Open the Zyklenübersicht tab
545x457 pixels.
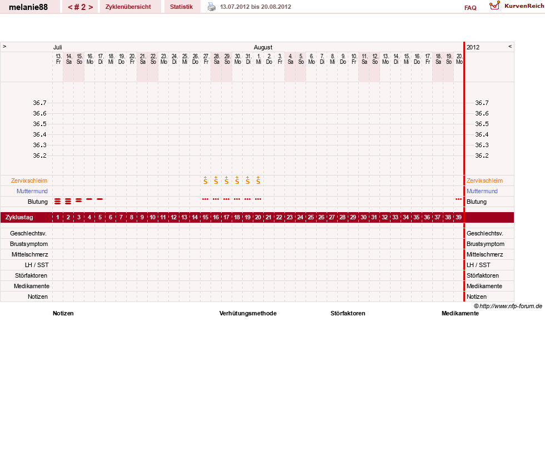(x=128, y=7)
